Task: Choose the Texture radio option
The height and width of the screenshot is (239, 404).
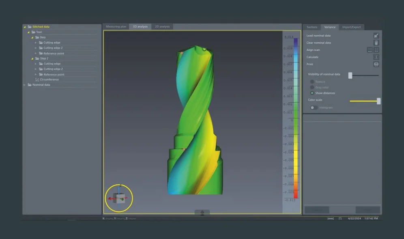Action: (x=312, y=82)
